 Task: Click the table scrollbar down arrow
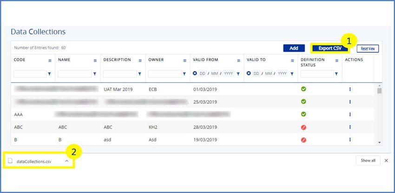tap(379, 143)
